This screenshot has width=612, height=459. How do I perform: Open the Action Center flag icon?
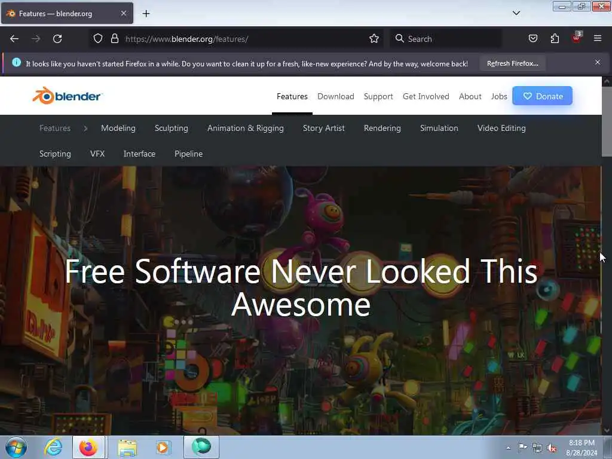[x=522, y=448]
